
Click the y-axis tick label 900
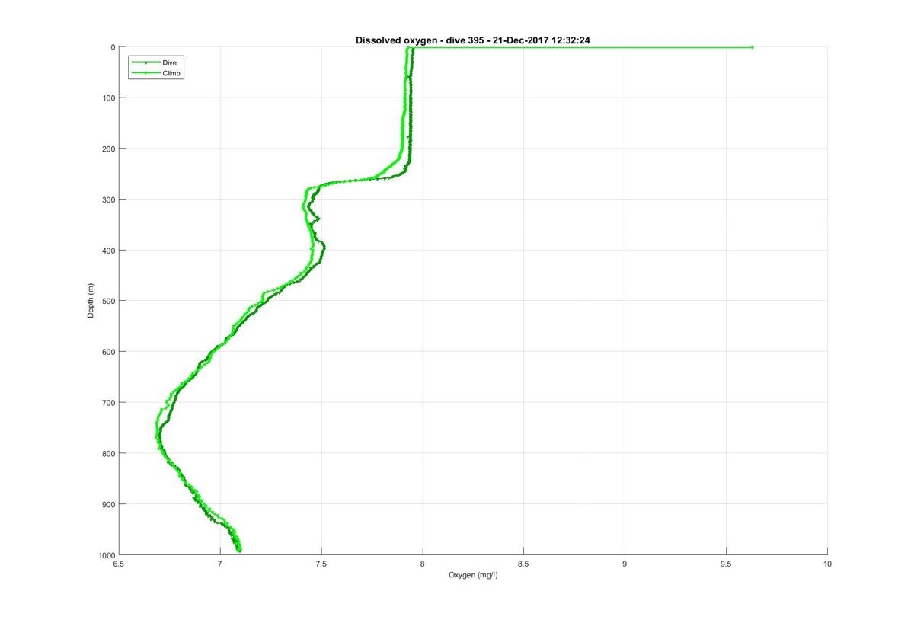pos(108,504)
